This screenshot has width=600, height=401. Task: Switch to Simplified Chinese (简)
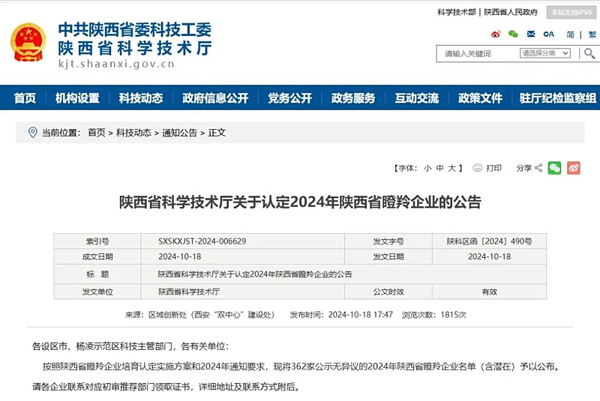[x=571, y=34]
